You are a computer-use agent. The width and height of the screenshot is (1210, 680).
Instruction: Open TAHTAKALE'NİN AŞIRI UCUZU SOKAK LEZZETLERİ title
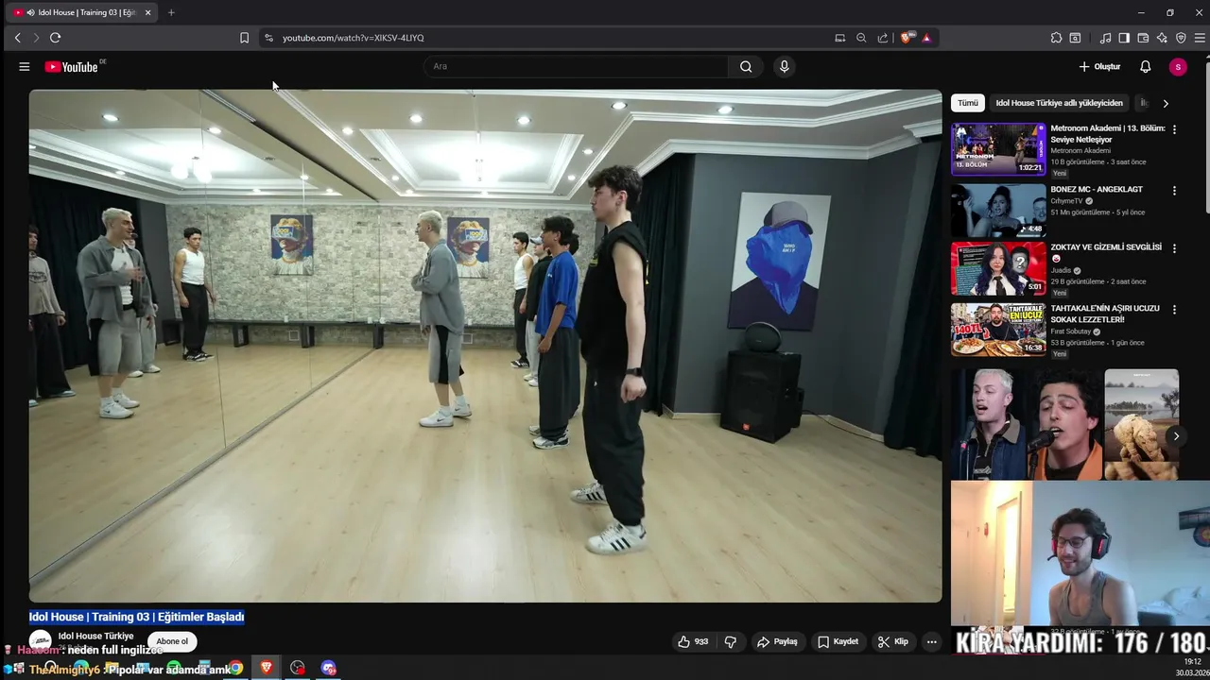click(x=1105, y=314)
